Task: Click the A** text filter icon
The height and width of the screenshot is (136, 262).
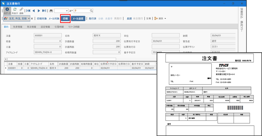Action: click(71, 11)
